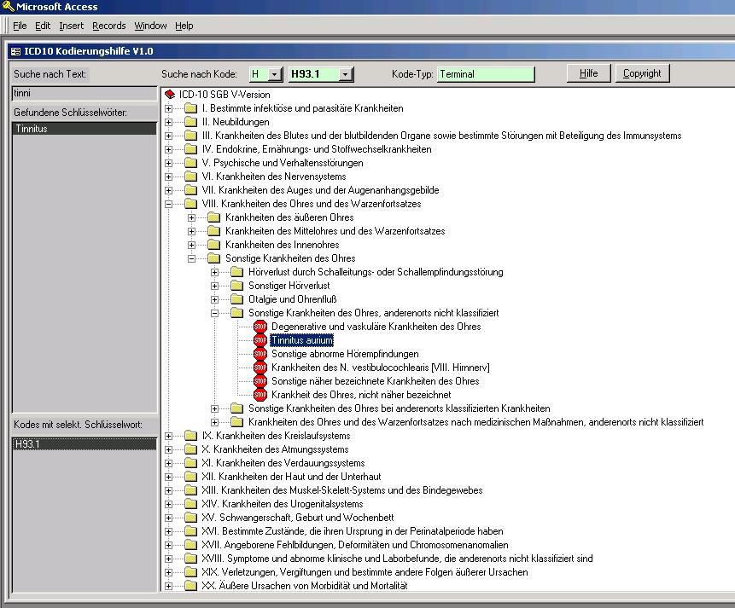The height and width of the screenshot is (608, 735).
Task: Click the ICD-10 SGB V-Version book icon
Action: (170, 95)
